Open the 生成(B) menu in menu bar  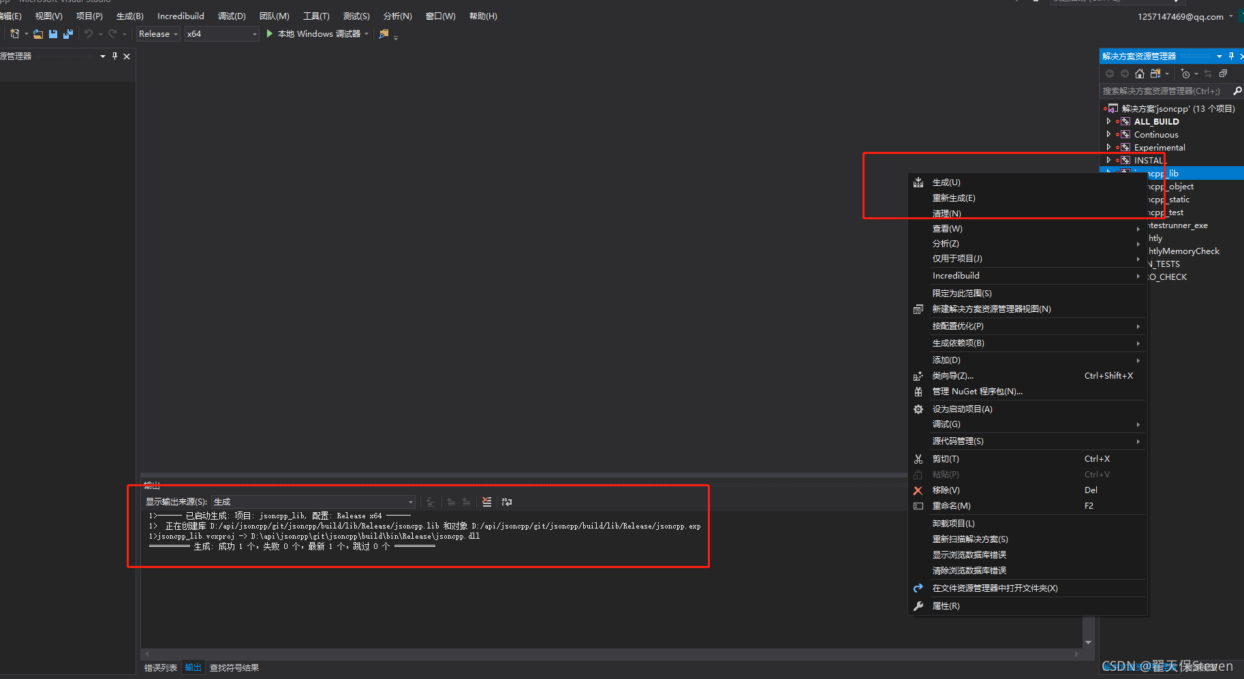(129, 16)
